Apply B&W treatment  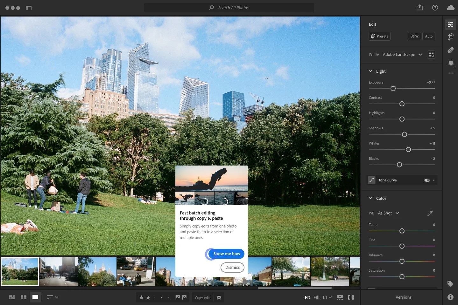click(x=414, y=36)
